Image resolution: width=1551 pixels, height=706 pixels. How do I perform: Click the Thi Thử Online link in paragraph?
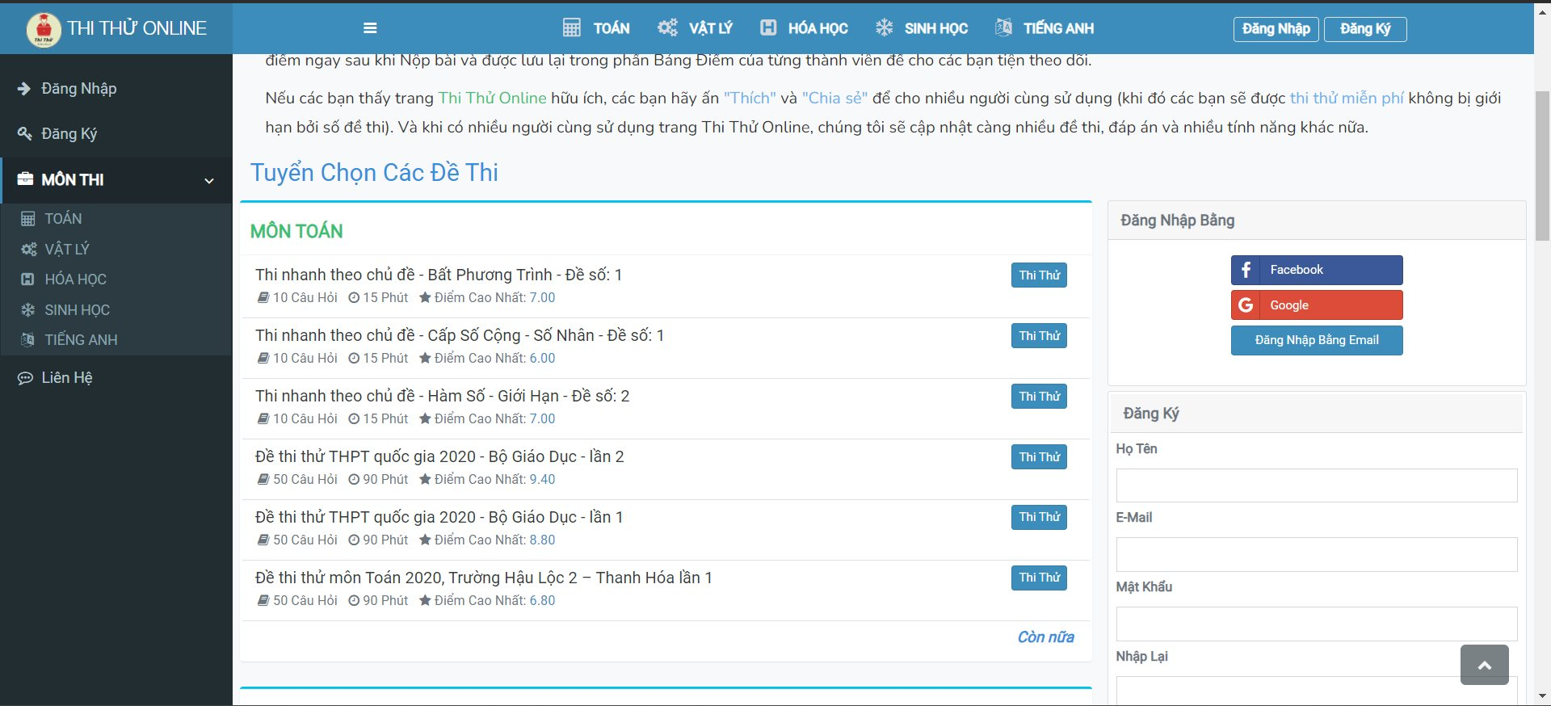click(492, 98)
